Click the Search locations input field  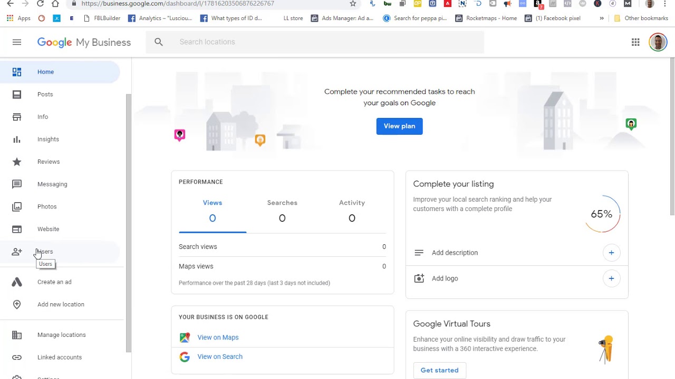point(315,42)
